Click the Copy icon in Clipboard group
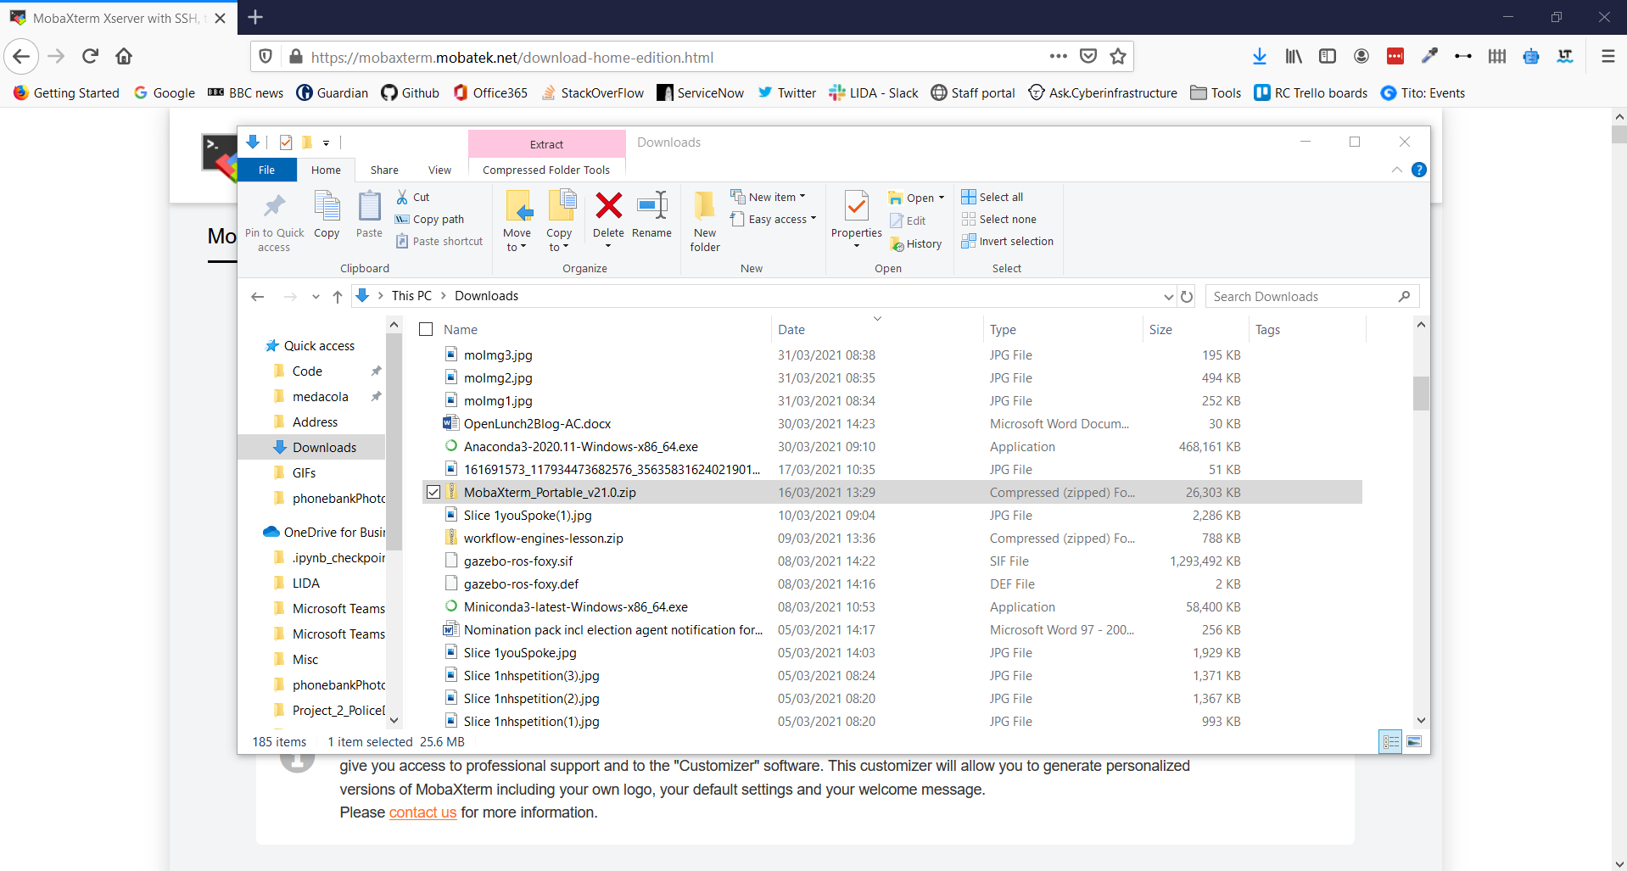 (327, 206)
